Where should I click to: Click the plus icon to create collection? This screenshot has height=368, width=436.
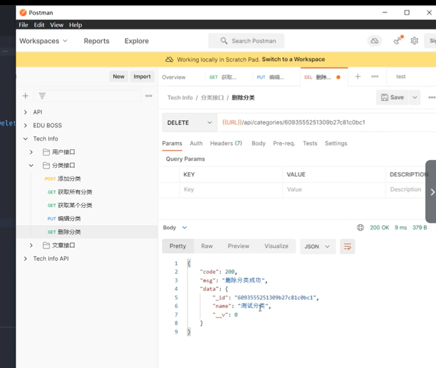coord(25,96)
